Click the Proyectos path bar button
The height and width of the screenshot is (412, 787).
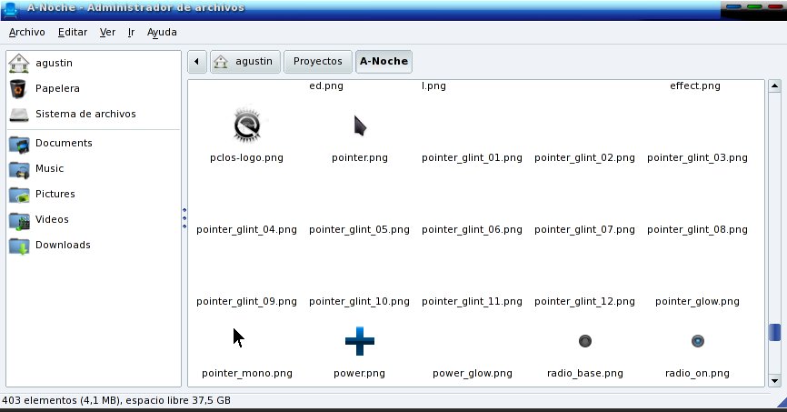coord(318,62)
